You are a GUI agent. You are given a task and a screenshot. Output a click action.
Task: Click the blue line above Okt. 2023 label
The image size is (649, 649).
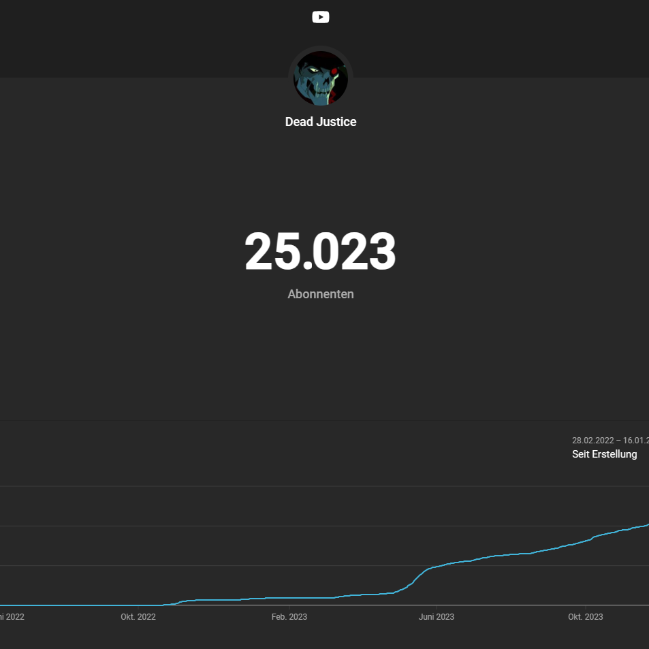[x=585, y=541]
